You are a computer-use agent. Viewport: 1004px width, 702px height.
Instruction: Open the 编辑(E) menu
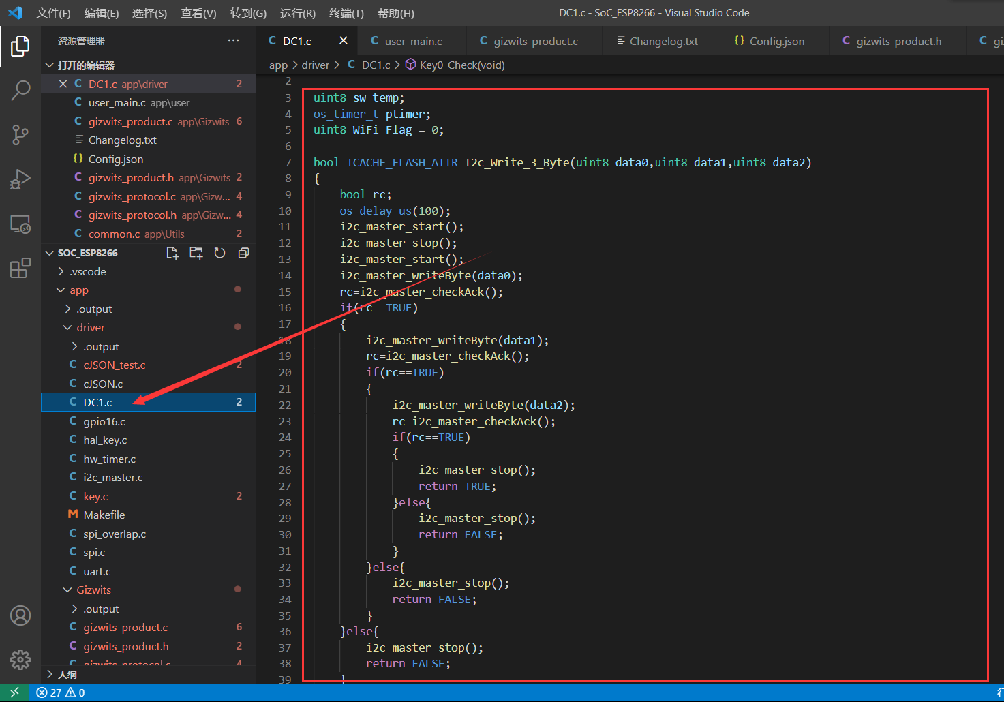click(x=102, y=14)
